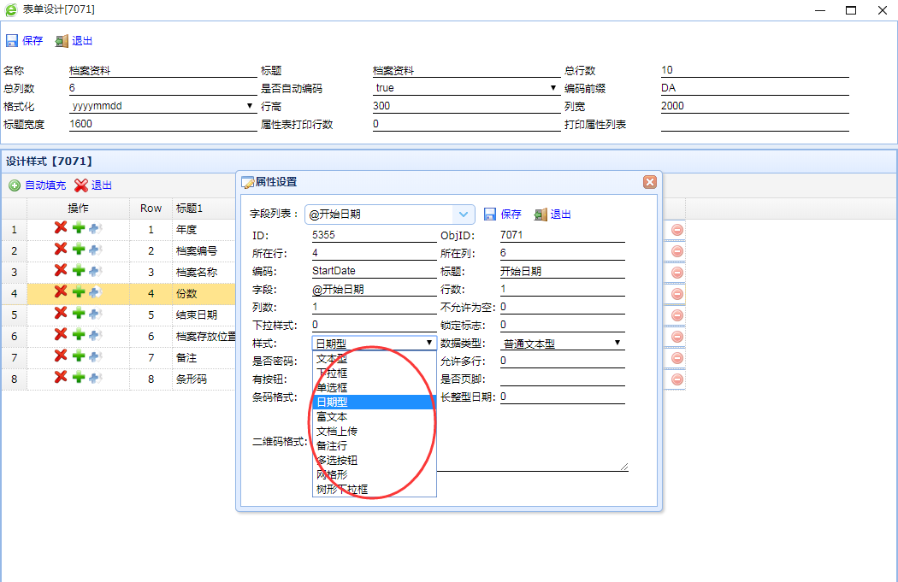The width and height of the screenshot is (898, 582).
Task: Click 退出 inside the 属性设置 dialog
Action: (x=552, y=215)
